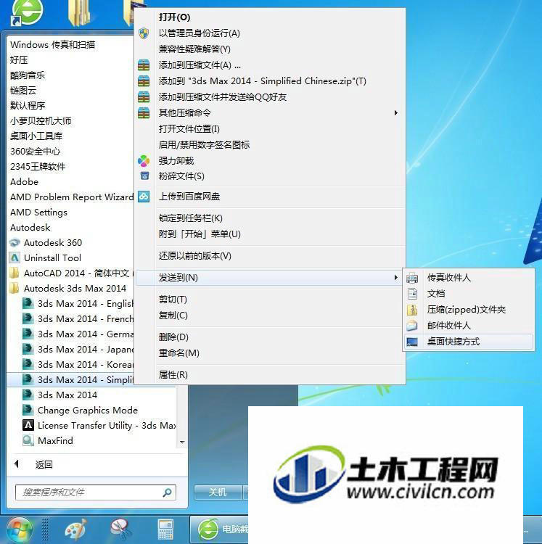
Task: Click the Change Graphics Mode icon
Action: 28,410
